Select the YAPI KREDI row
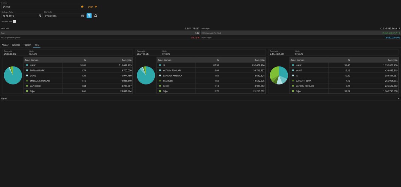 coord(79,86)
